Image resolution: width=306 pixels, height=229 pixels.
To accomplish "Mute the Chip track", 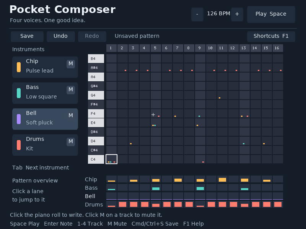I will (71, 64).
